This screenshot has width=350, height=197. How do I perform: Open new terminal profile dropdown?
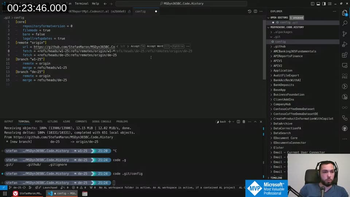(233, 122)
